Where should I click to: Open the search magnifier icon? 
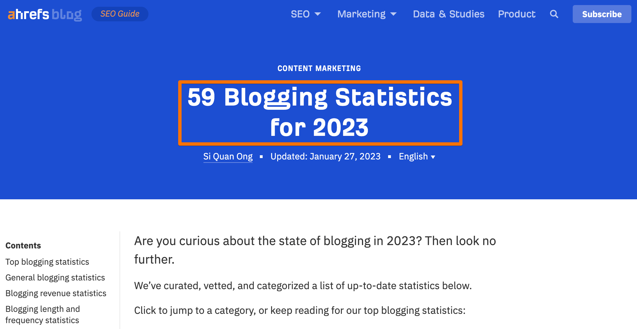[554, 14]
